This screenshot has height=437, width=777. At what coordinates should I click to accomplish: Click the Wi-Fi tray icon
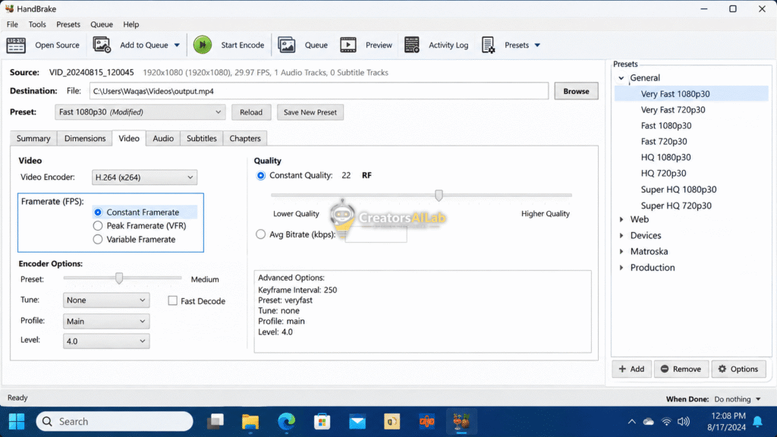click(666, 422)
